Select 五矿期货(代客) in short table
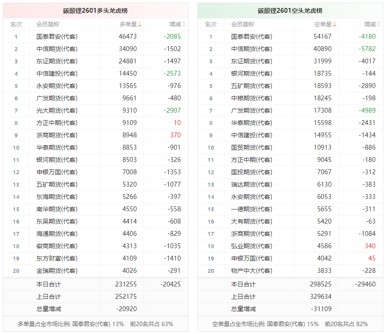The height and width of the screenshot is (334, 386). (x=252, y=86)
